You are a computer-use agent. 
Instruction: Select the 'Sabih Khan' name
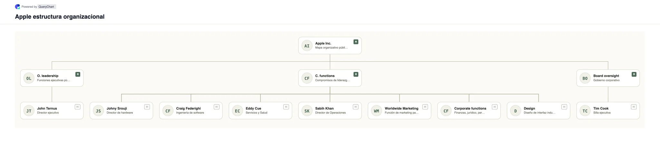point(325,108)
